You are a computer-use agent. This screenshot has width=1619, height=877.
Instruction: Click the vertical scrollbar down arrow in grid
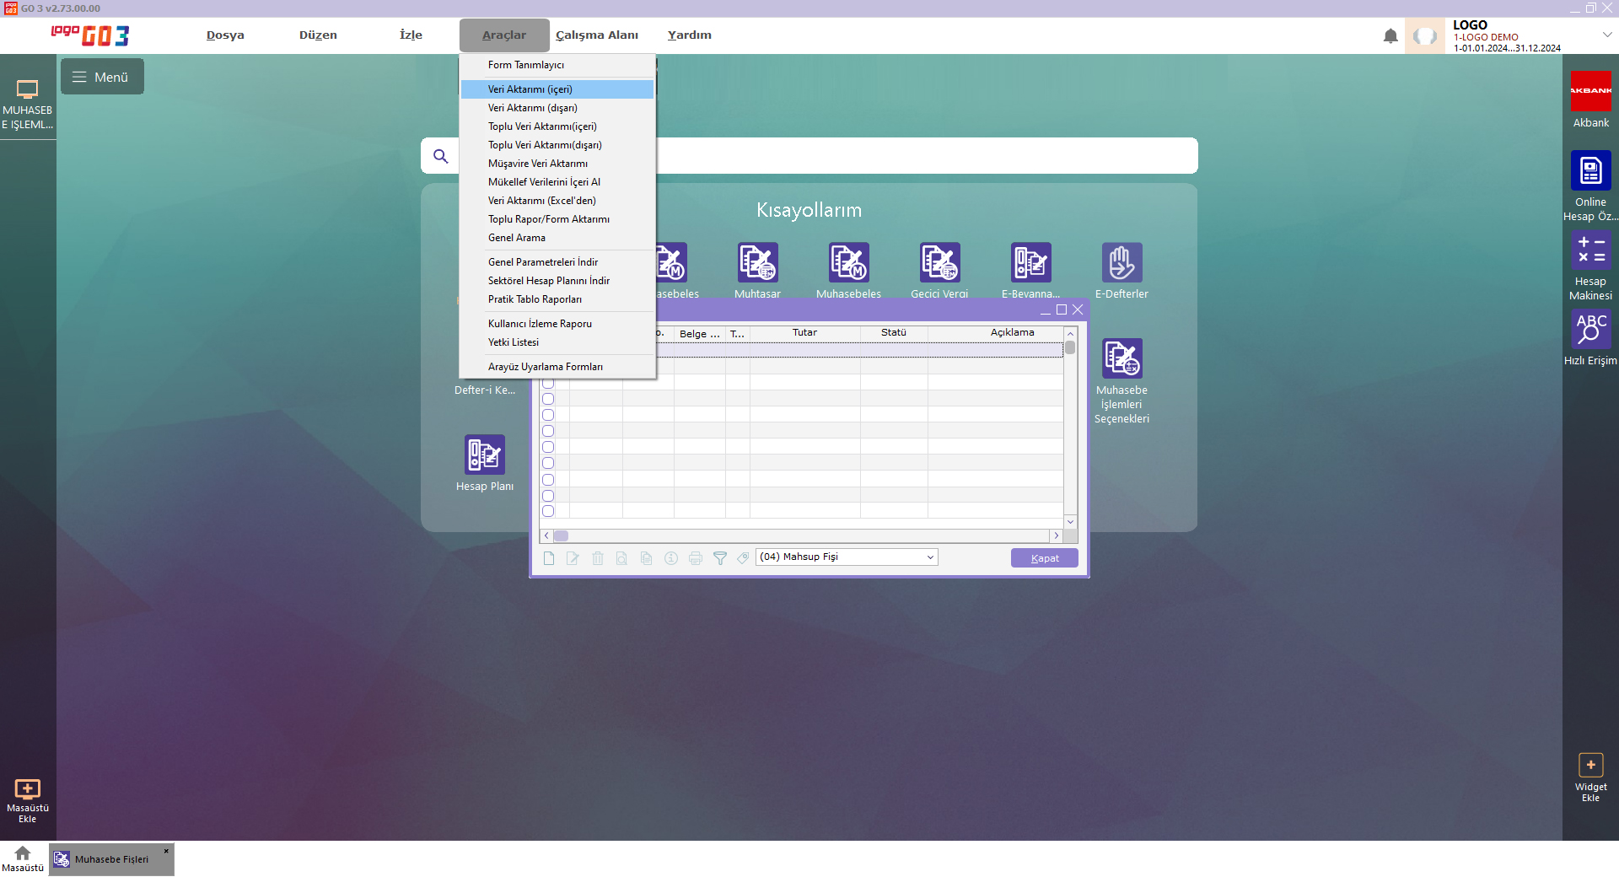[1070, 522]
